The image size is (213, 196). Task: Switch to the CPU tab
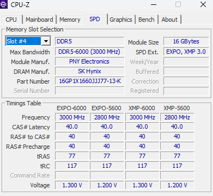(x=11, y=20)
